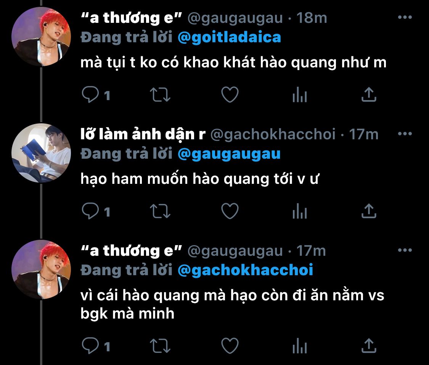Viewport: 429px width, 365px height.
Task: View analytics for the @gachokhacchoi tweet
Action: 300,211
